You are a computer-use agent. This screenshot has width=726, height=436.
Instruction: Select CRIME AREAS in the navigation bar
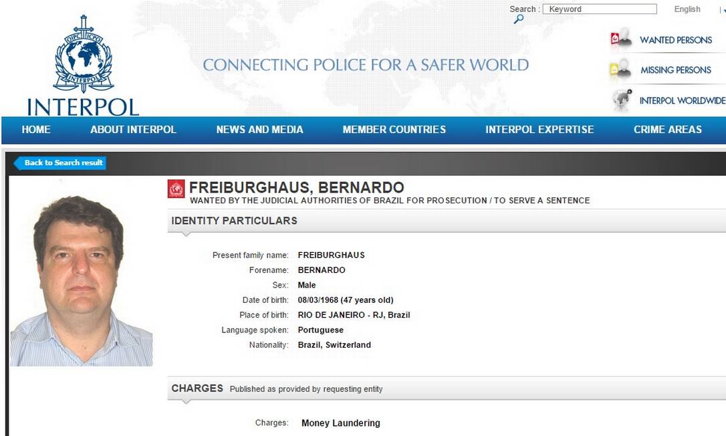tap(667, 130)
